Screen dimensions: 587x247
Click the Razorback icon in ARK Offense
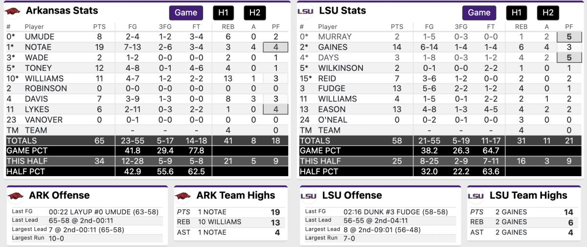pos(16,196)
